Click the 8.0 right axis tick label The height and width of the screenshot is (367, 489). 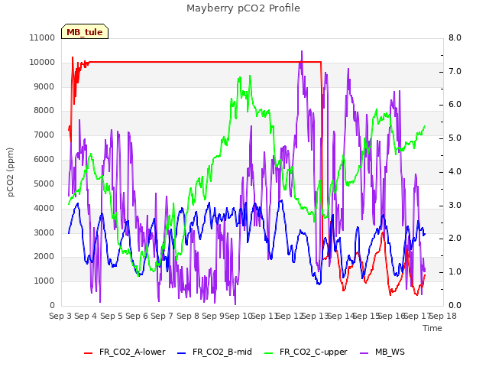click(x=455, y=37)
